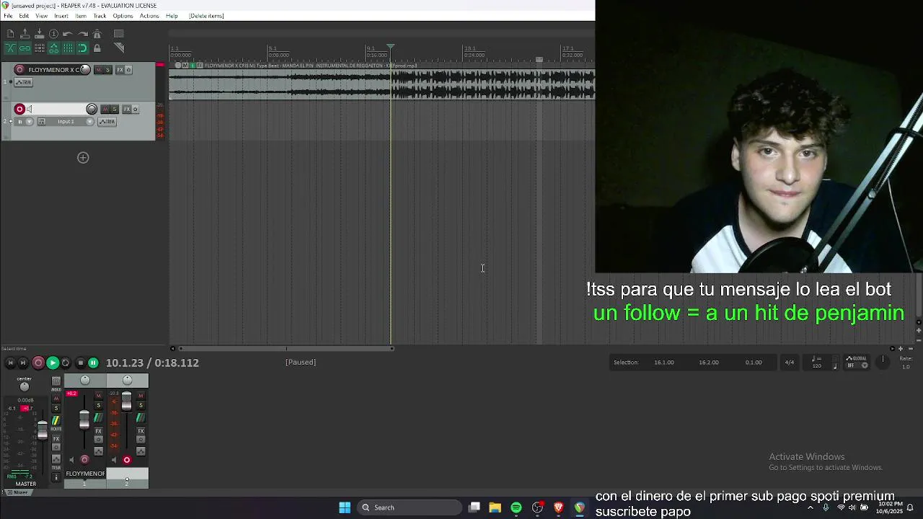Mute track 2 in track panel
Image resolution: width=923 pixels, height=519 pixels.
(x=105, y=109)
